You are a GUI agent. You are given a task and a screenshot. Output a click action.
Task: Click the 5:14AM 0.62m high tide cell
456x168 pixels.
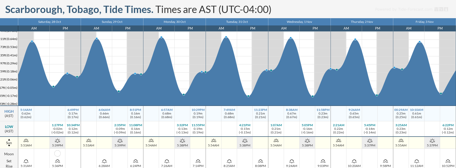(x=26, y=113)
